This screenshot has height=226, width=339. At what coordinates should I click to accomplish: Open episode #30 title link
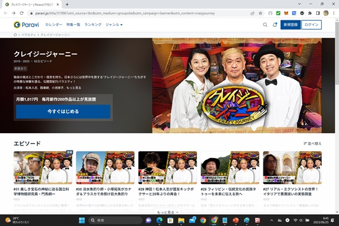click(103, 191)
